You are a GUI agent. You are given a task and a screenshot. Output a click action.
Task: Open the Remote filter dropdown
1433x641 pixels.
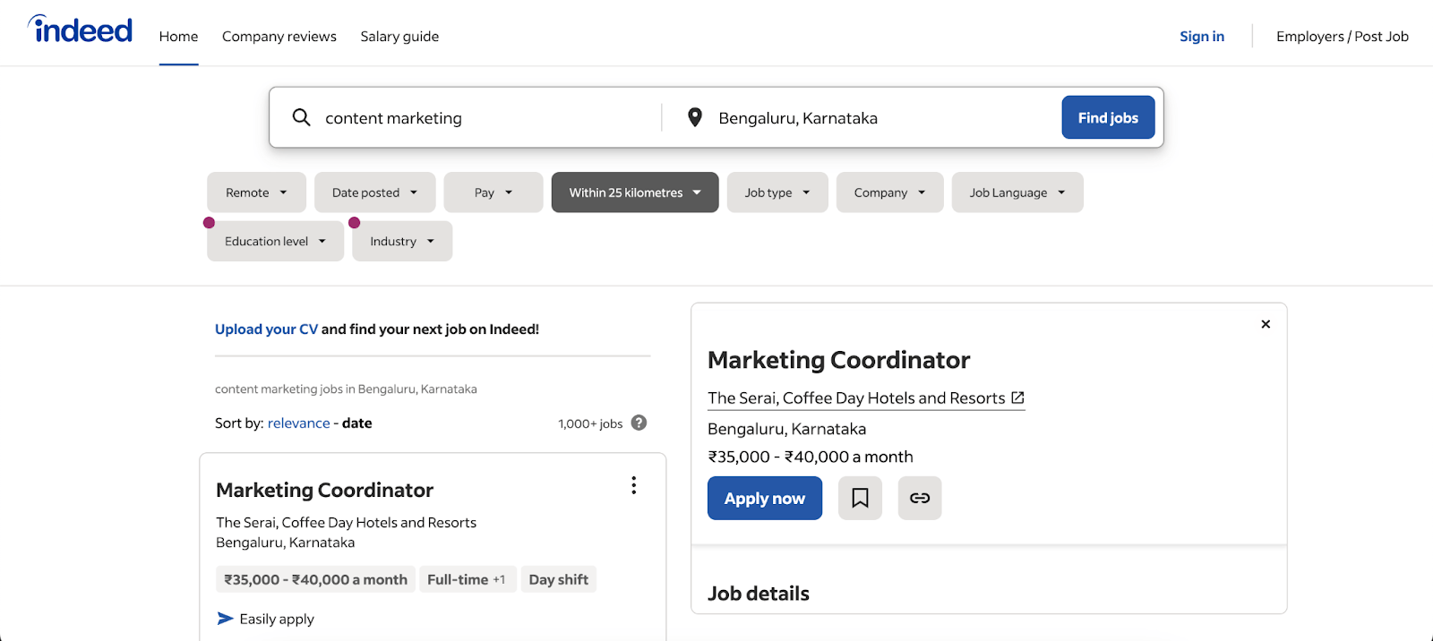(256, 192)
